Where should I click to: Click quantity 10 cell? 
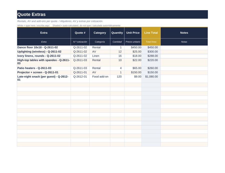point(117,62)
